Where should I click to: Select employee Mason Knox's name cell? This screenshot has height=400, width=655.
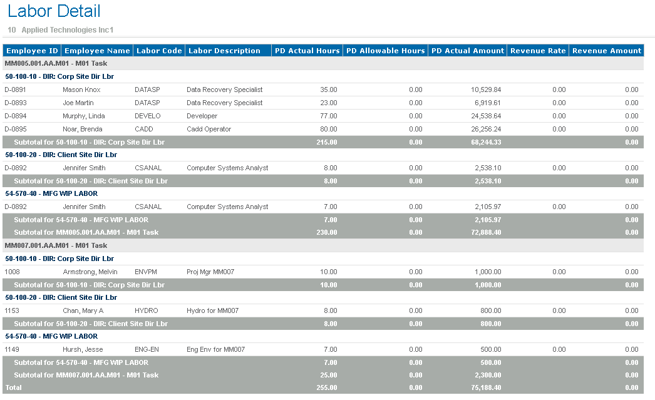click(x=81, y=90)
